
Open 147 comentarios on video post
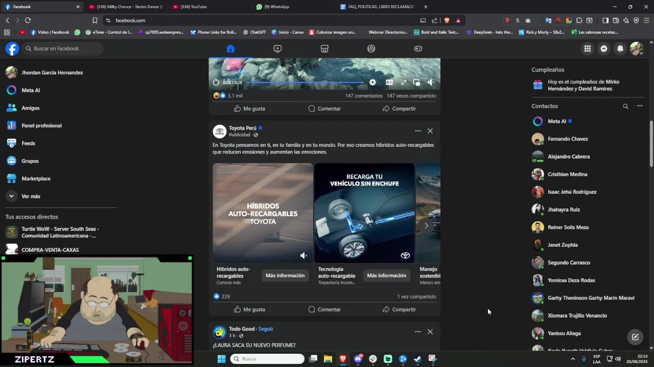coord(364,96)
